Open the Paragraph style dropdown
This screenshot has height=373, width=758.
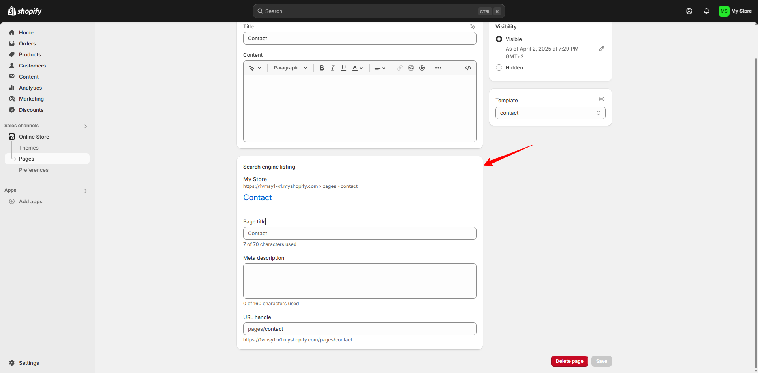[290, 67]
